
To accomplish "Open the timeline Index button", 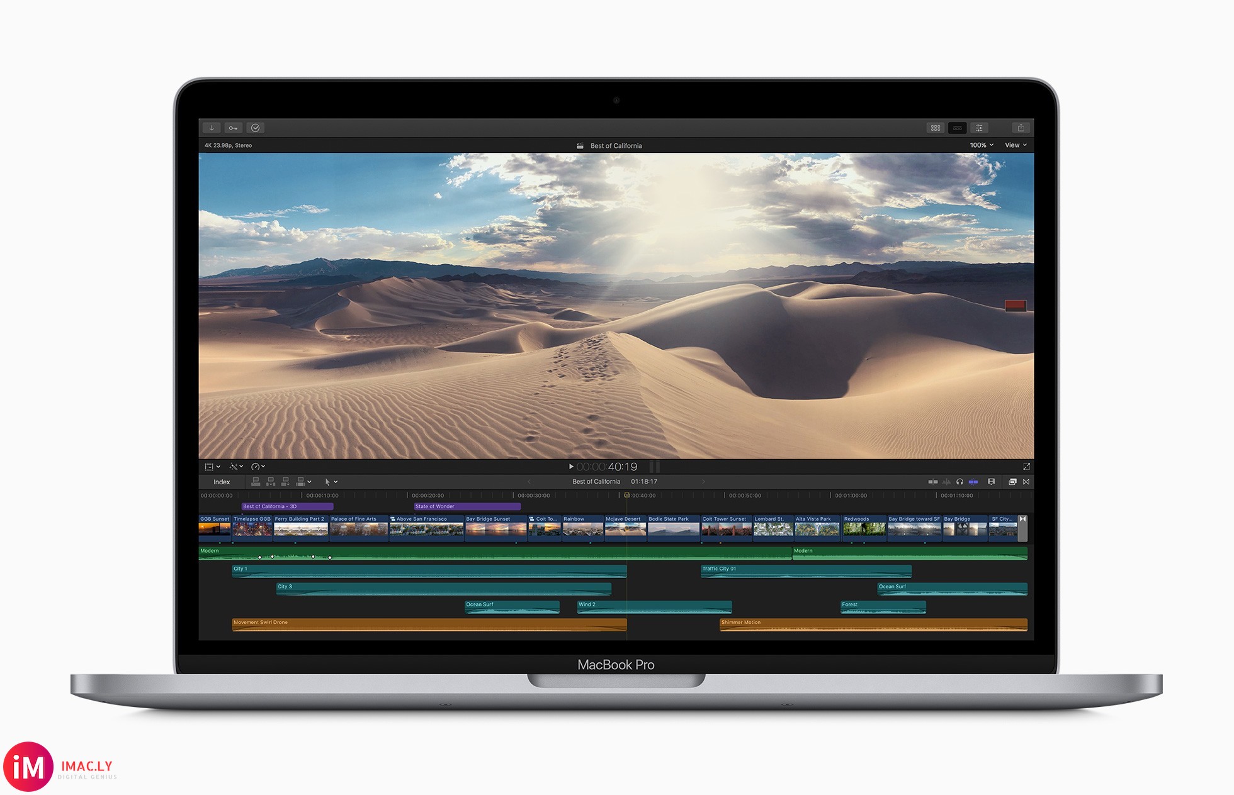I will (x=222, y=482).
